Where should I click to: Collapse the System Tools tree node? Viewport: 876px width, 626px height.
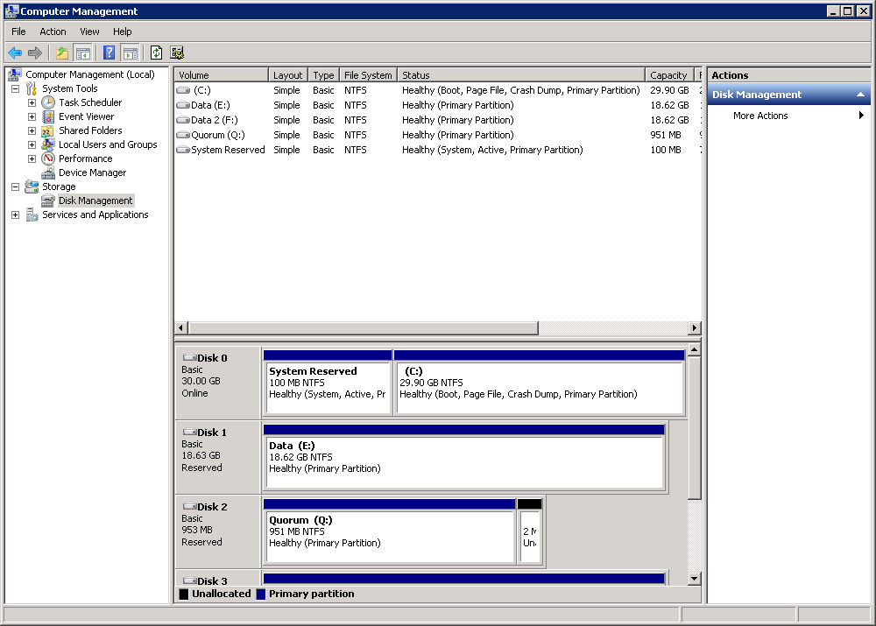pyautogui.click(x=14, y=88)
